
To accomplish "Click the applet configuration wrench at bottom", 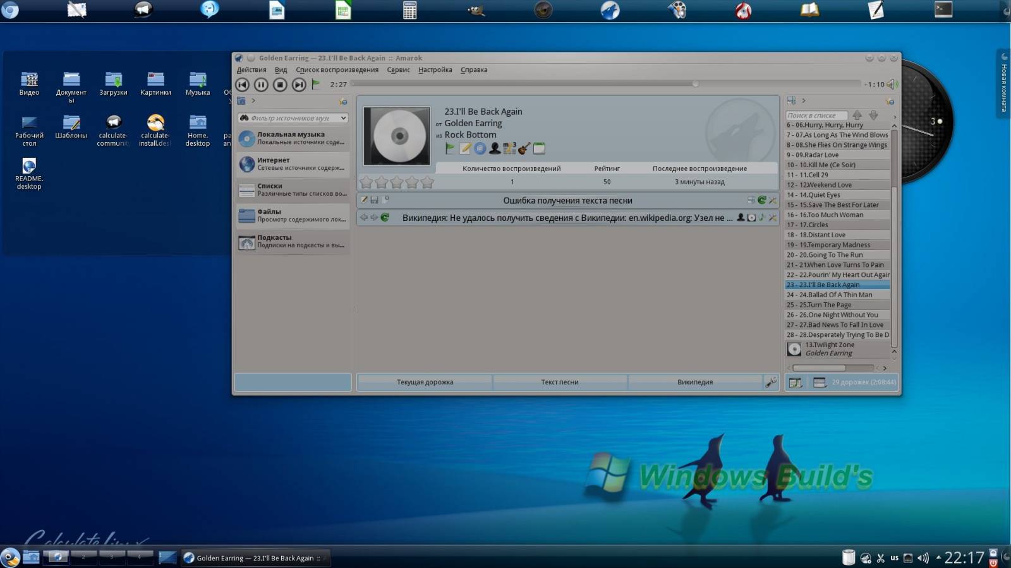I will (x=771, y=382).
